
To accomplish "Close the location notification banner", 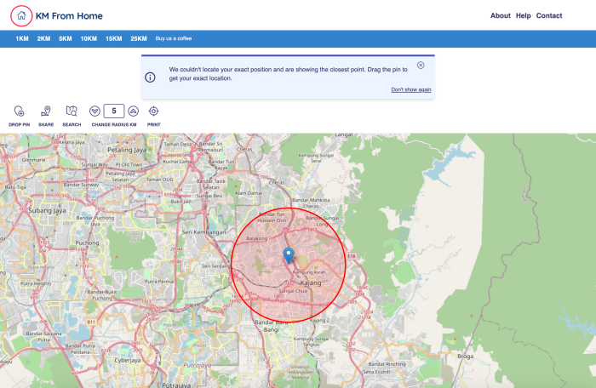I will (421, 66).
